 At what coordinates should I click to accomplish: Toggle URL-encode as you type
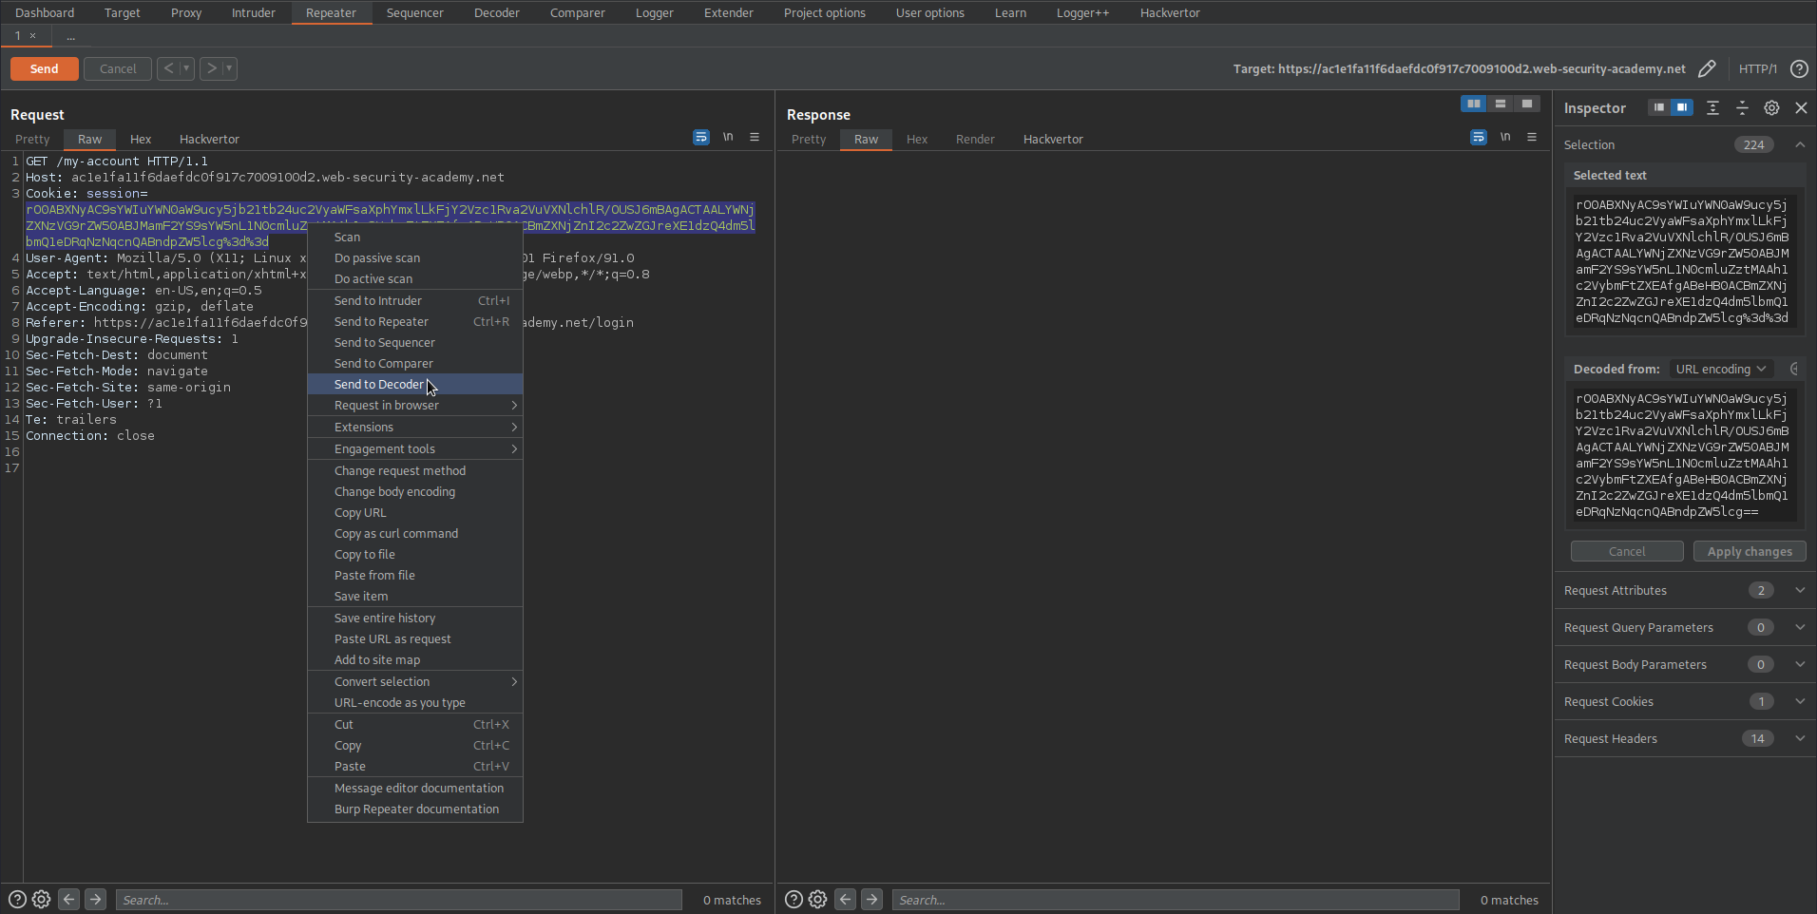415,702
